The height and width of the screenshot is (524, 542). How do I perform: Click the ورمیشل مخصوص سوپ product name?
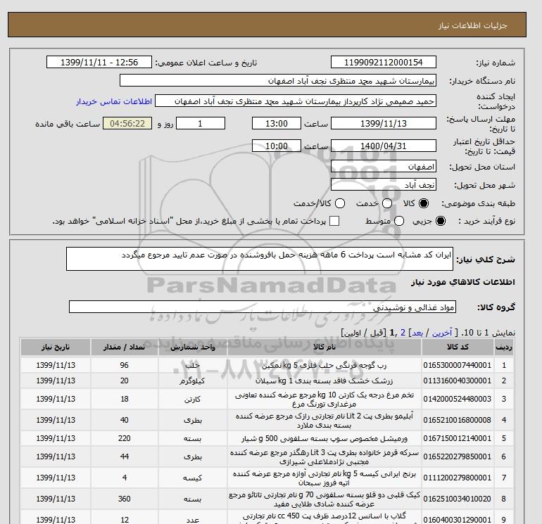tap(324, 438)
